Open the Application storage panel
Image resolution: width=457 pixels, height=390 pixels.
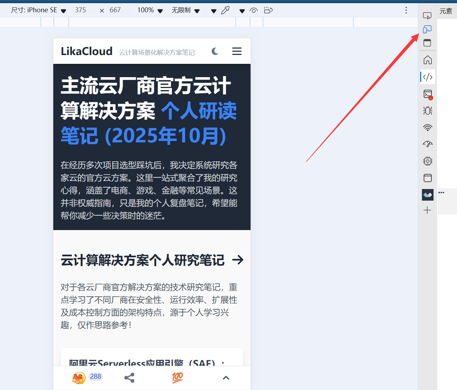click(427, 178)
